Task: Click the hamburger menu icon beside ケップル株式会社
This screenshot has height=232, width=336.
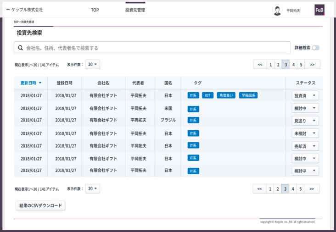Action: tap(8, 10)
